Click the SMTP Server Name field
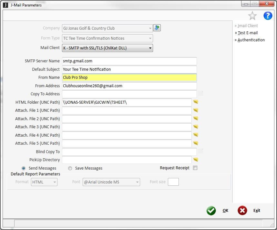The width and height of the screenshot is (277, 230). click(129, 61)
